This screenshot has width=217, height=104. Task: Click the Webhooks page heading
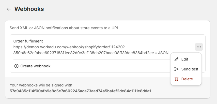tap(29, 9)
